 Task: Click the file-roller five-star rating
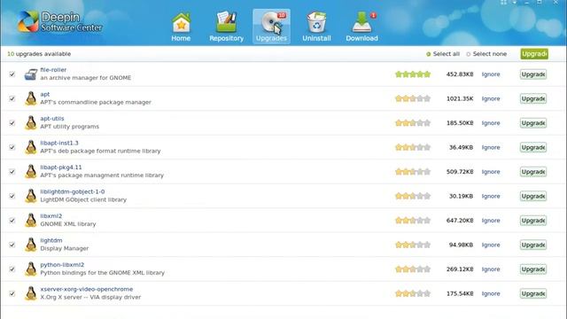pos(413,74)
